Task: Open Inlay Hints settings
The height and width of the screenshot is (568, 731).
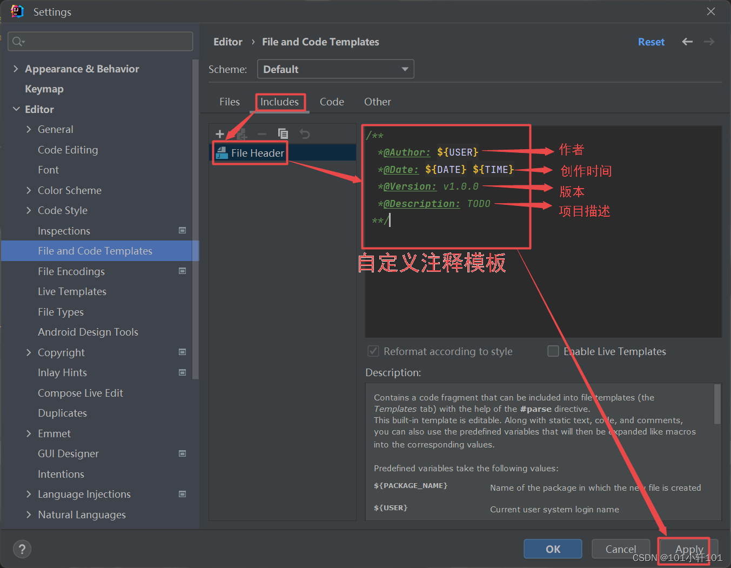Action: [x=62, y=372]
